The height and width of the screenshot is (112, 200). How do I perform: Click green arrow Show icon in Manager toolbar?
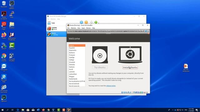[96, 22]
